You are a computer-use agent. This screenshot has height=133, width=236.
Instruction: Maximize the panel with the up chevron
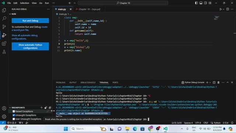point(228,82)
